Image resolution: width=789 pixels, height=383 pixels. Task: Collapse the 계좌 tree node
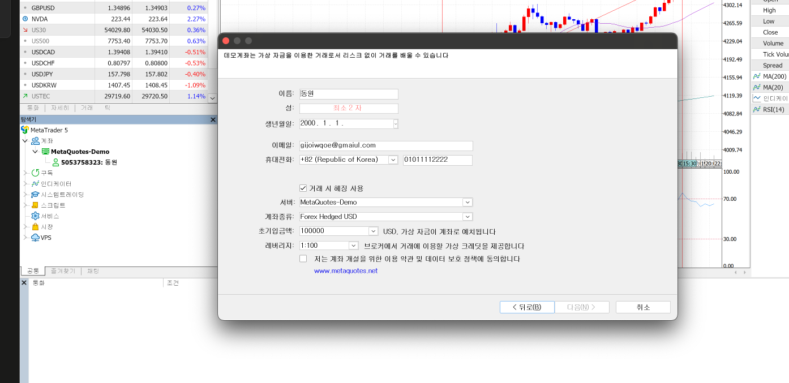point(25,141)
